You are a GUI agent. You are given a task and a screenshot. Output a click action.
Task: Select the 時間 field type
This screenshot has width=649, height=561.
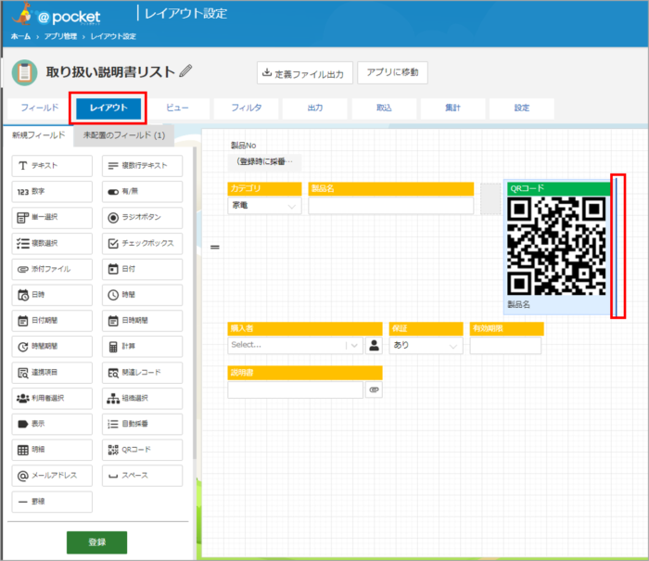[x=143, y=295]
